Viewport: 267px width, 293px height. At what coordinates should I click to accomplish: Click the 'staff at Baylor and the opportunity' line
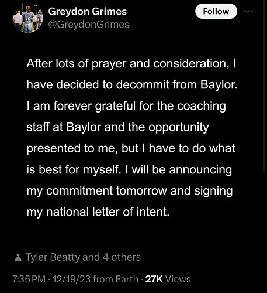[x=117, y=127]
